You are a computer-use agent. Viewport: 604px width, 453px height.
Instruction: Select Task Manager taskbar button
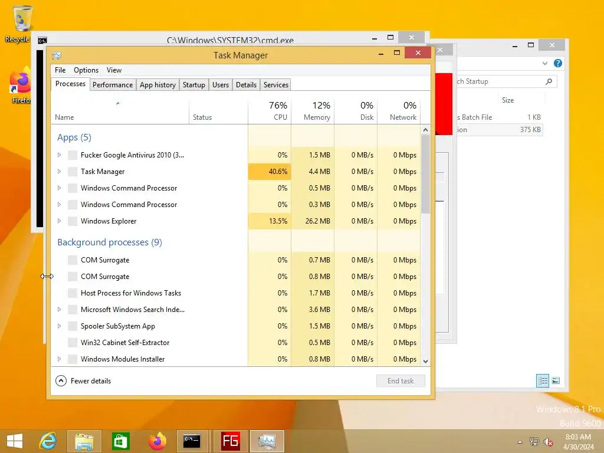pos(267,441)
